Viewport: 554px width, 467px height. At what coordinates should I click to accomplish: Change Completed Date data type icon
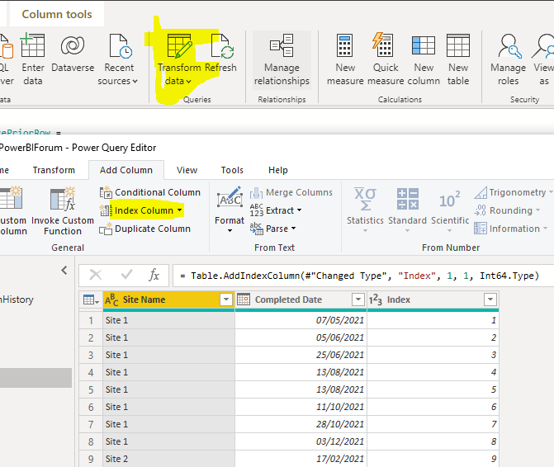coord(244,300)
